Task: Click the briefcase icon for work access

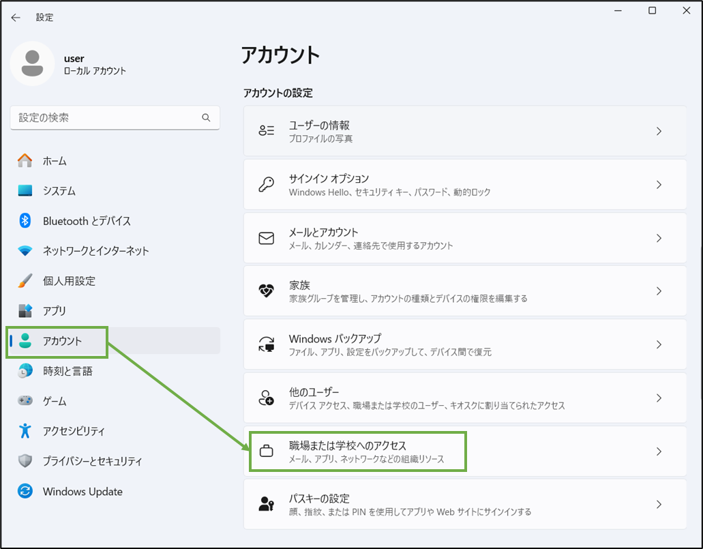Action: point(267,451)
